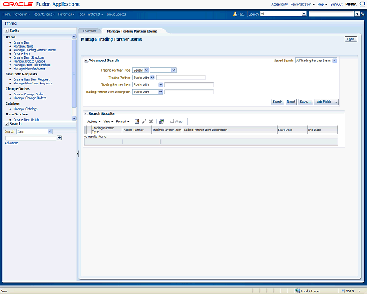Click the Create icon in results toolbar

(x=137, y=122)
